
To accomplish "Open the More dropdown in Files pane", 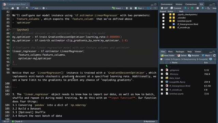I will (x=207, y=55).
